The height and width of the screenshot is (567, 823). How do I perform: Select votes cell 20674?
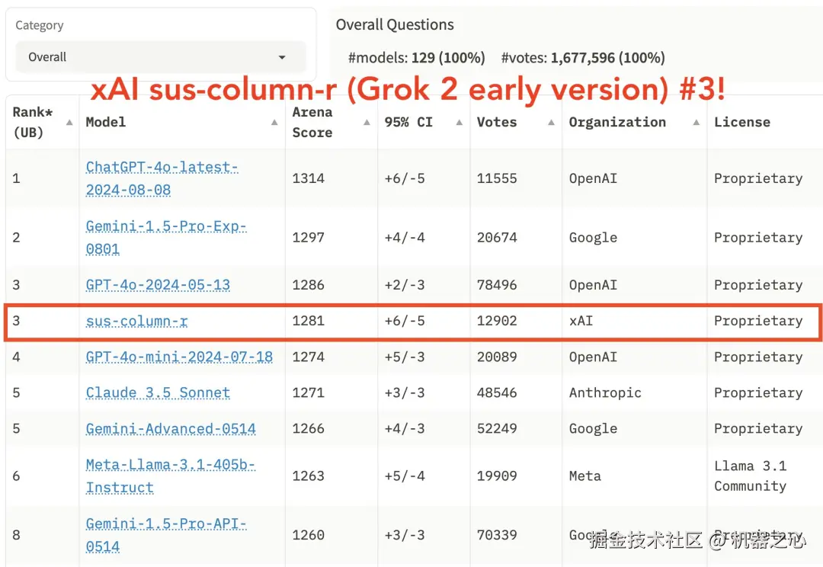click(x=497, y=237)
